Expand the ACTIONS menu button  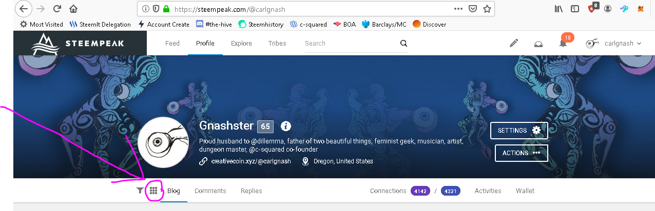(521, 153)
